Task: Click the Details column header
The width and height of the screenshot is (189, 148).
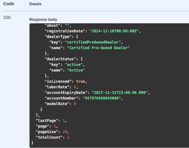Action: tap(35, 4)
